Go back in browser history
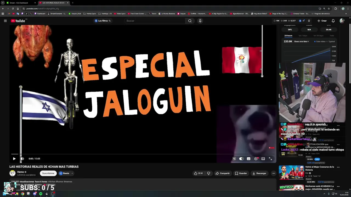 coord(3,8)
